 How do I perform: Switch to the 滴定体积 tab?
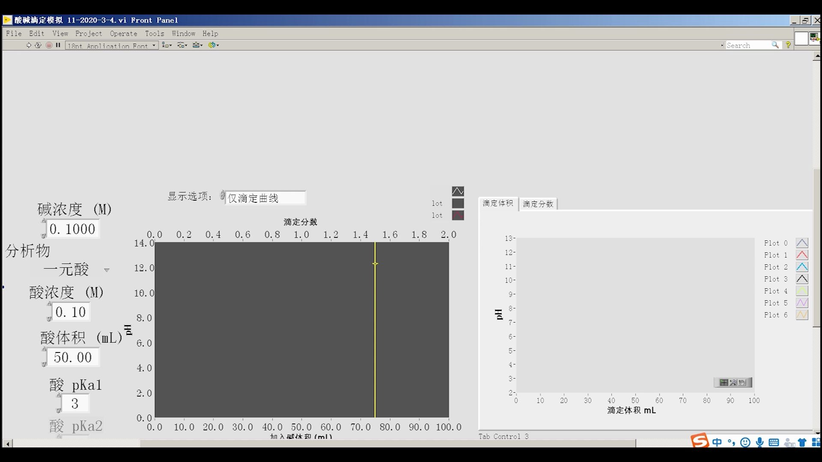(x=498, y=203)
